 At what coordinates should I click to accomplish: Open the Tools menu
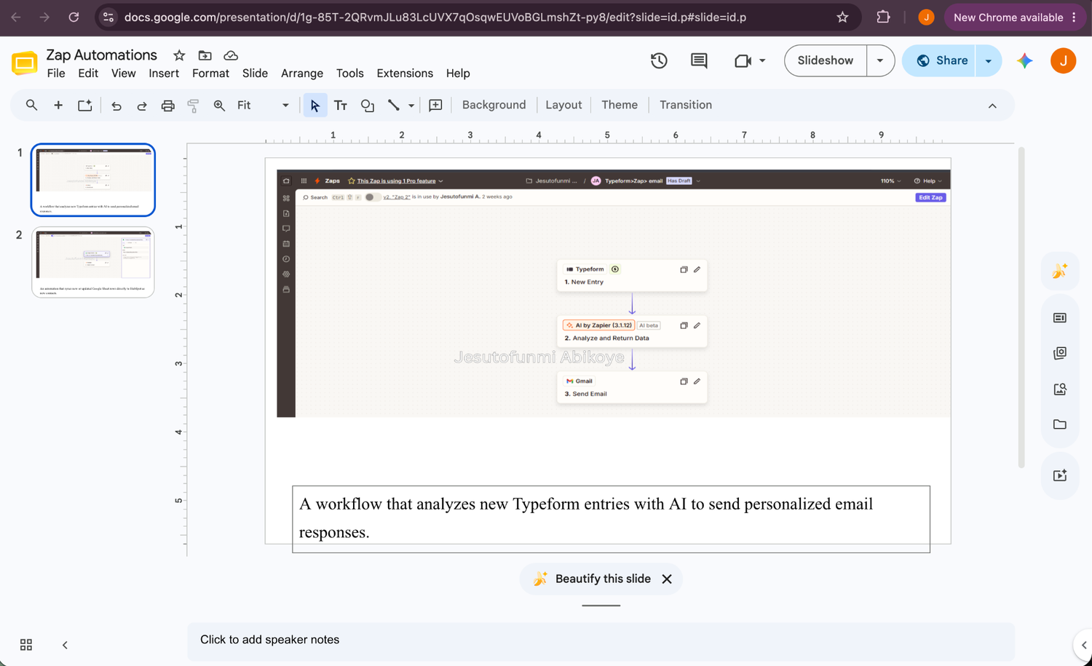click(x=350, y=74)
